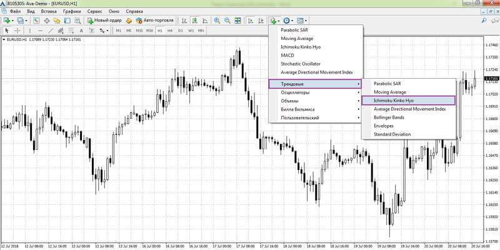Switch timeframe to M1
The image size is (500, 250).
tap(119, 31)
